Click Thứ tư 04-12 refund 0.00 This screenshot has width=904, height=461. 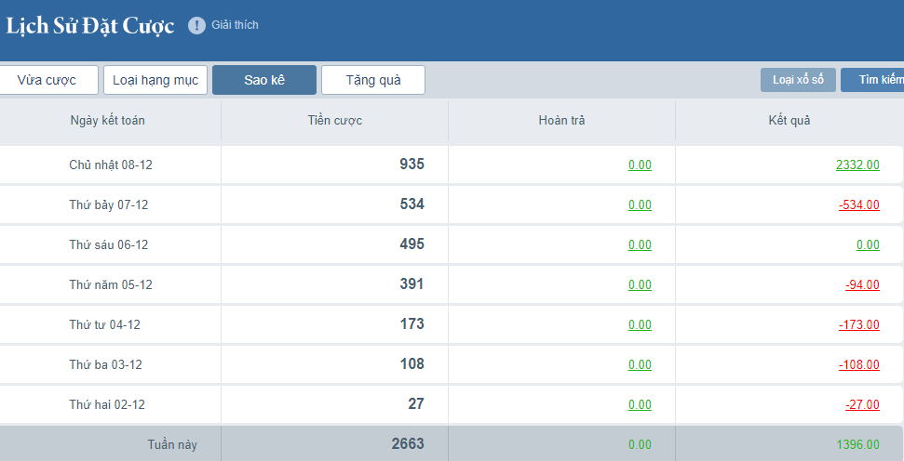point(640,324)
